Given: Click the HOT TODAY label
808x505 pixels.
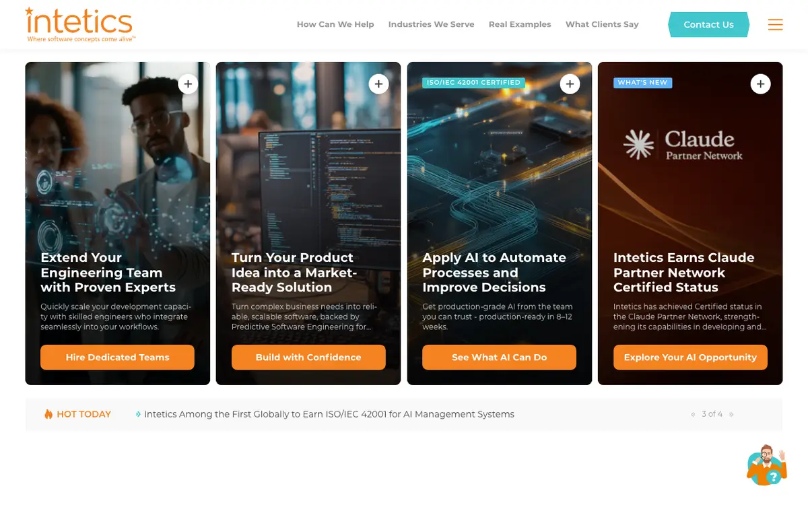Looking at the screenshot, I should (x=83, y=414).
